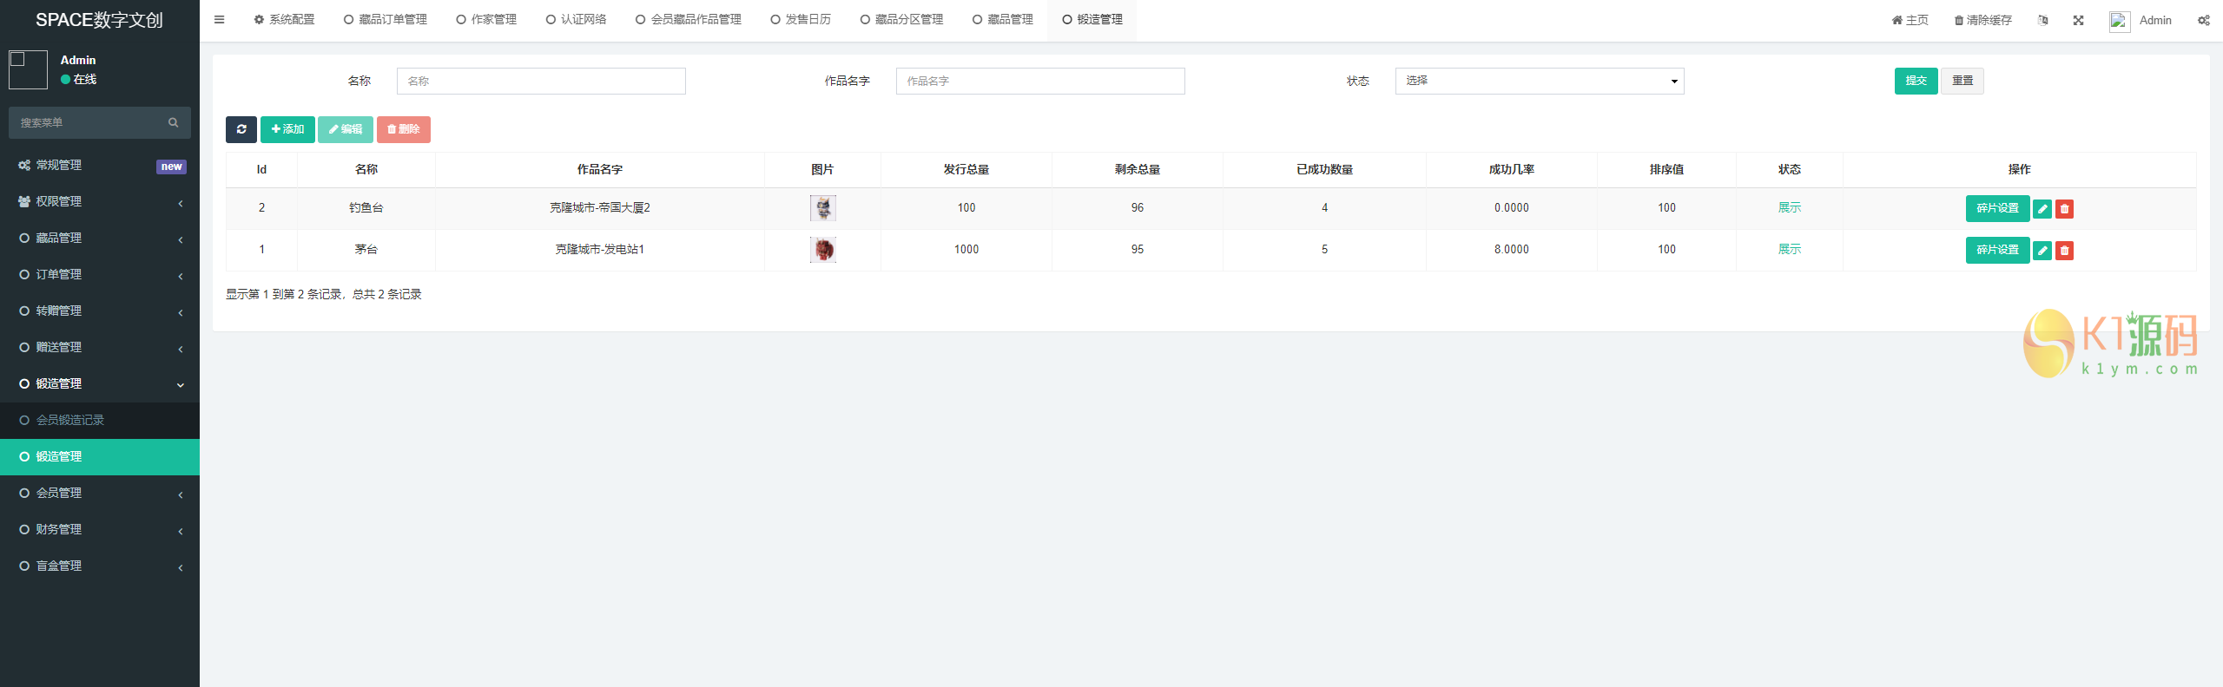Click the Admin avatar image in top bar
This screenshot has width=2223, height=687.
click(x=2120, y=22)
